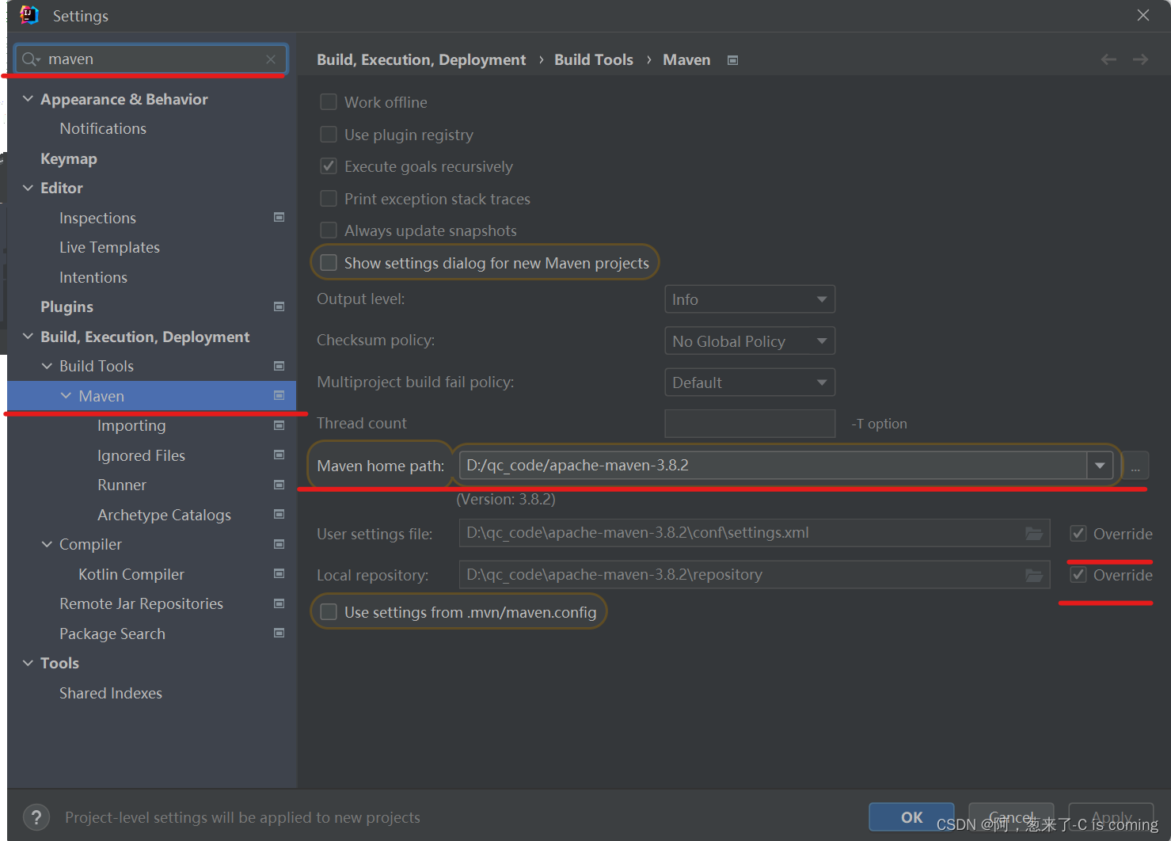Image resolution: width=1171 pixels, height=841 pixels.
Task: Collapse the Editor section
Action: [28, 188]
